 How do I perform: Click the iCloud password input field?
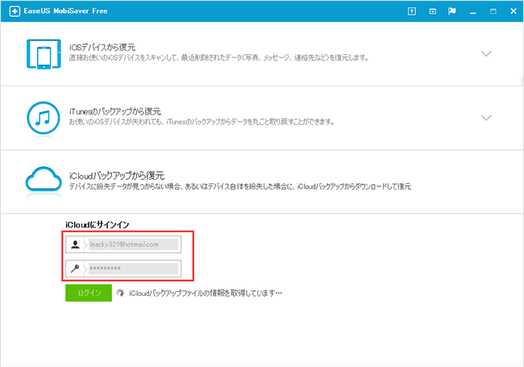tap(133, 269)
